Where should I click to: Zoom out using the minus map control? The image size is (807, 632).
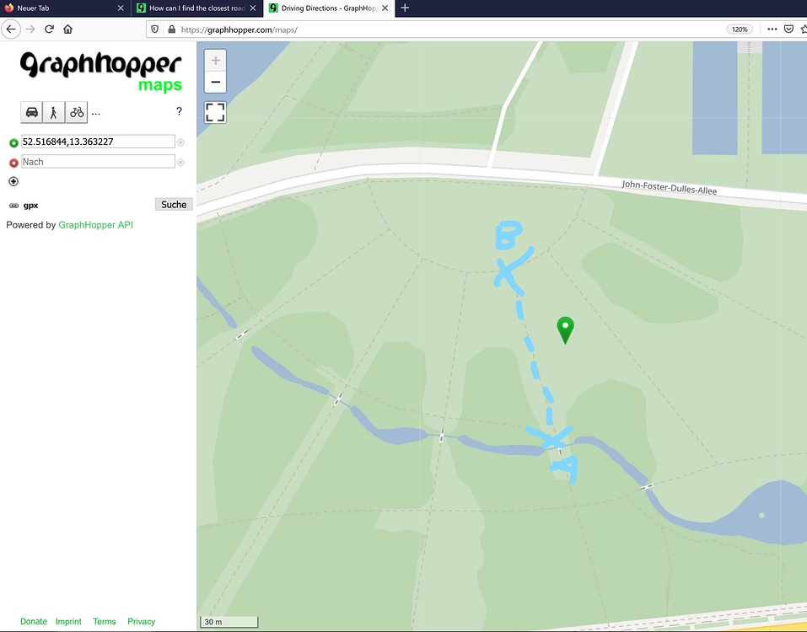215,81
